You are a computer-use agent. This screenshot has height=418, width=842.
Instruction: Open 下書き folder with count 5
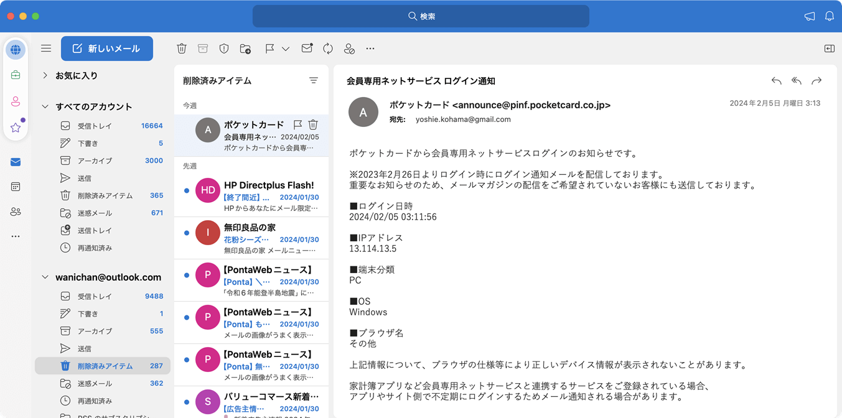[103, 143]
